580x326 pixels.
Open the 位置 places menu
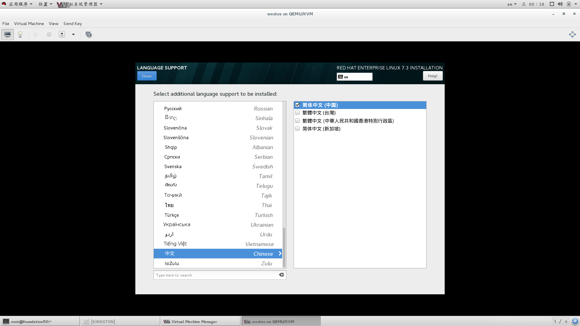click(x=45, y=4)
